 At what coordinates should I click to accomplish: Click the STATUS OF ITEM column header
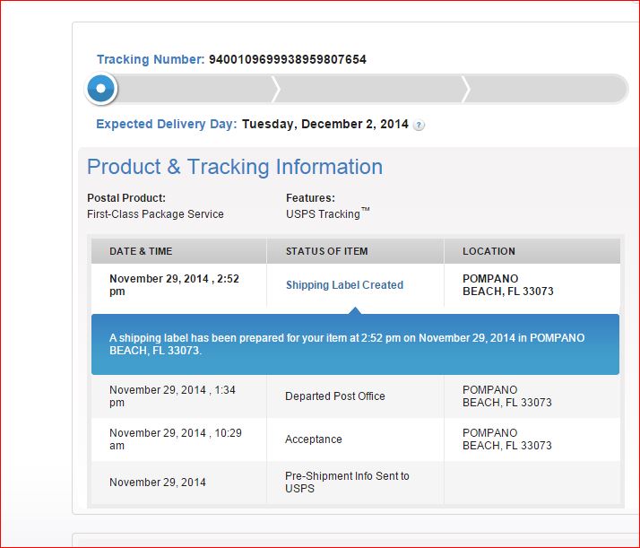(x=326, y=251)
